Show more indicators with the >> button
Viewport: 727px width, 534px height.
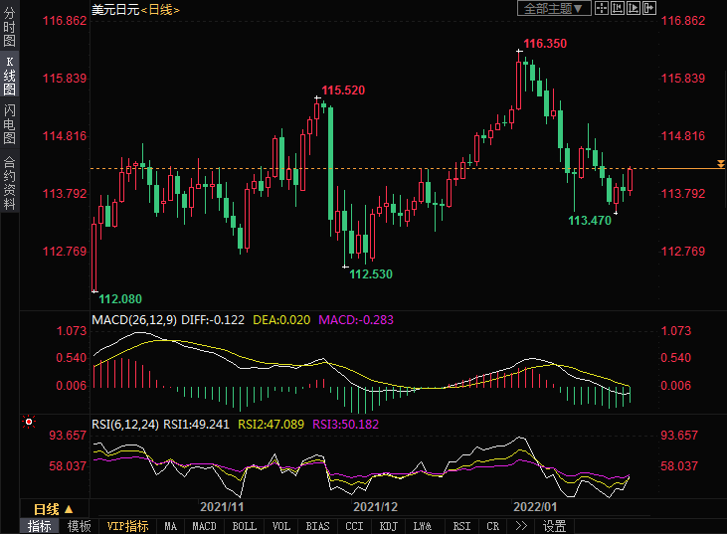(520, 526)
